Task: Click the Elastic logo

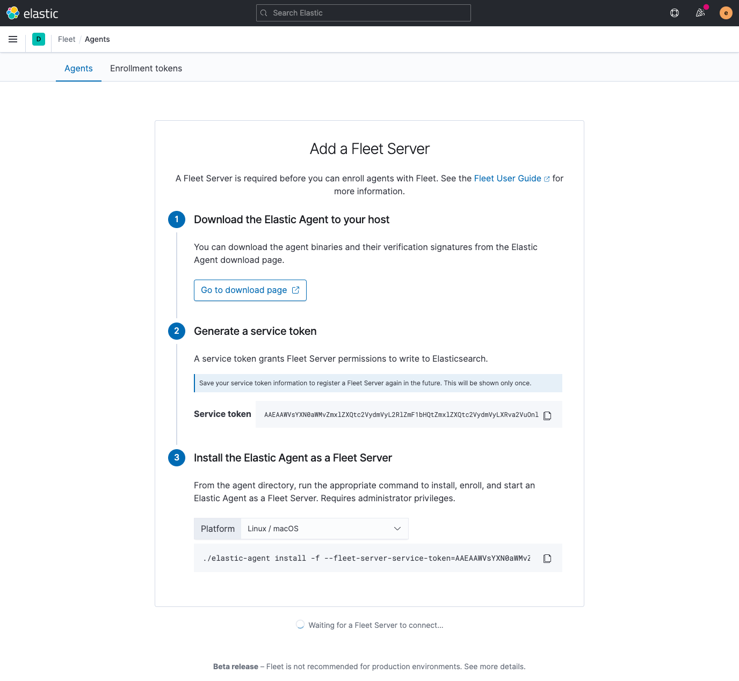Action: pyautogui.click(x=32, y=13)
